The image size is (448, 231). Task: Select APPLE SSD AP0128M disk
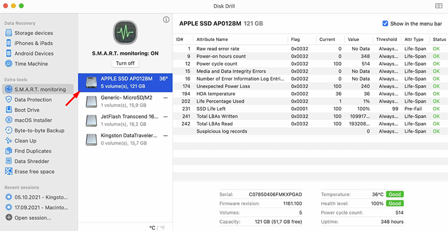tap(125, 82)
